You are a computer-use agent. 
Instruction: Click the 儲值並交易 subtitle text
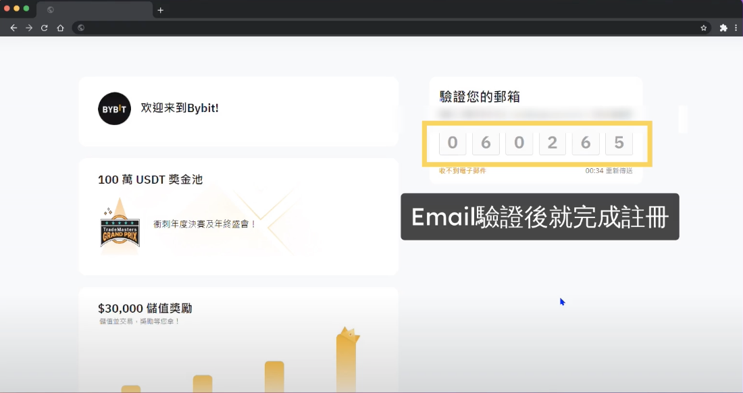tap(139, 321)
